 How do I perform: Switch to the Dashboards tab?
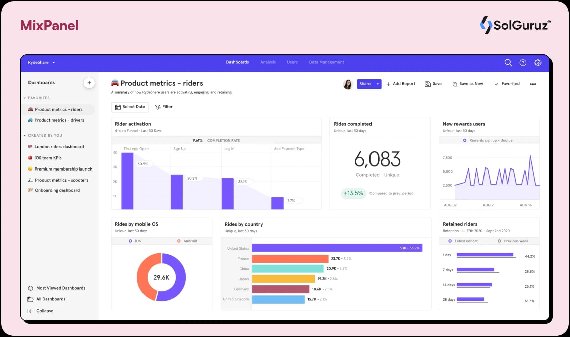(x=237, y=62)
